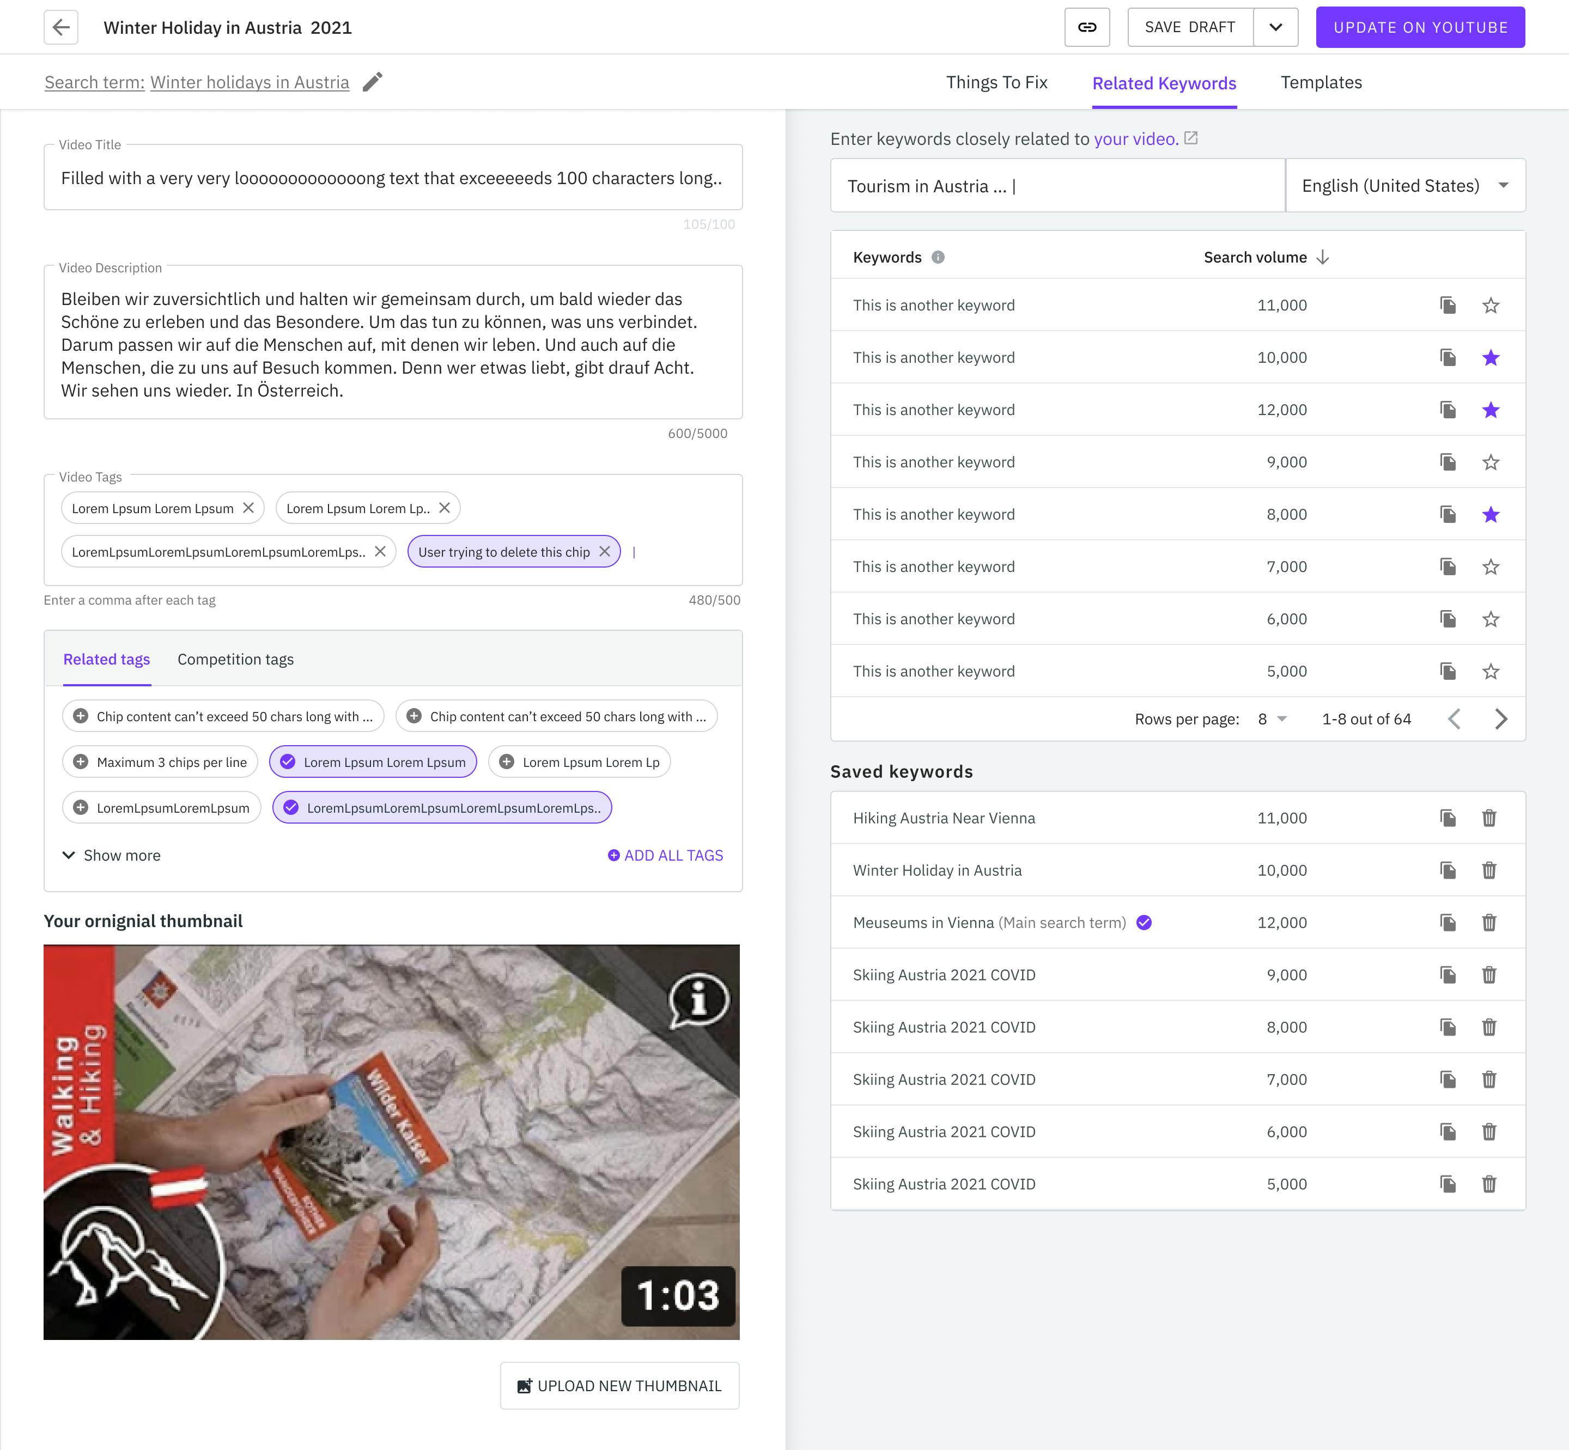Click Keywords column info icon

(x=937, y=257)
